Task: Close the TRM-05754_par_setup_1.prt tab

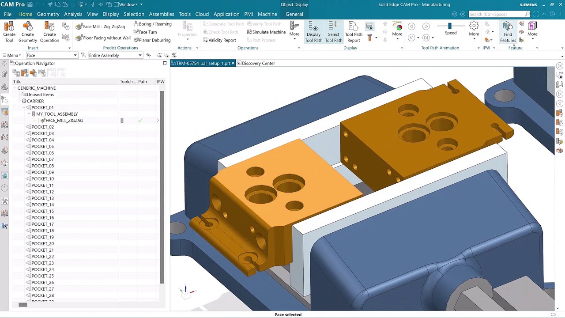Action: [233, 63]
